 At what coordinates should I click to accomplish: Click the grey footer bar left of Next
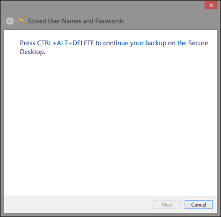(78, 204)
